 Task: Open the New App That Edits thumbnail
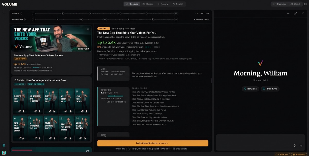coord(51,38)
